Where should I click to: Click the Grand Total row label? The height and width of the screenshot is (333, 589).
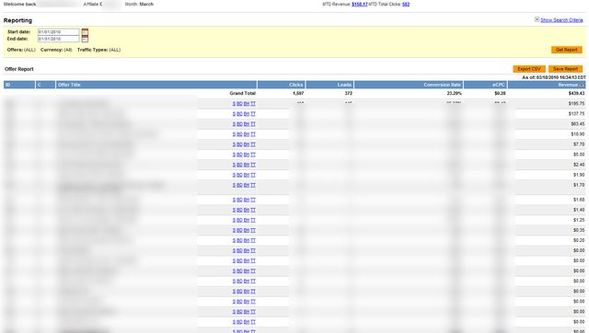242,93
